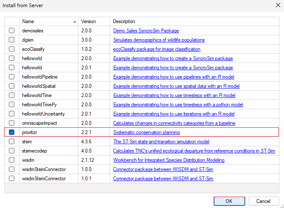The image size is (284, 208).
Task: Enable the ecoClassify checkbox
Action: [12, 49]
